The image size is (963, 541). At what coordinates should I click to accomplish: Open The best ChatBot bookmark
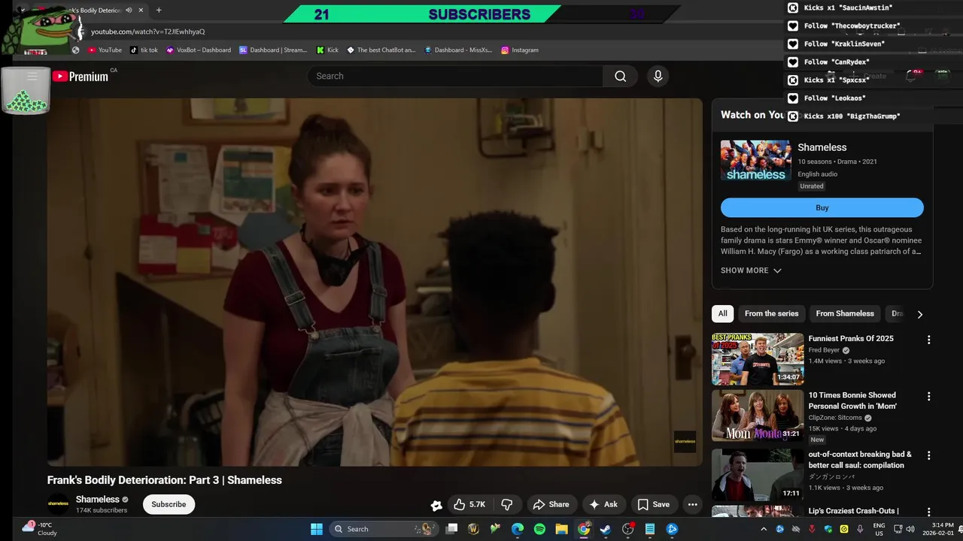pyautogui.click(x=381, y=50)
